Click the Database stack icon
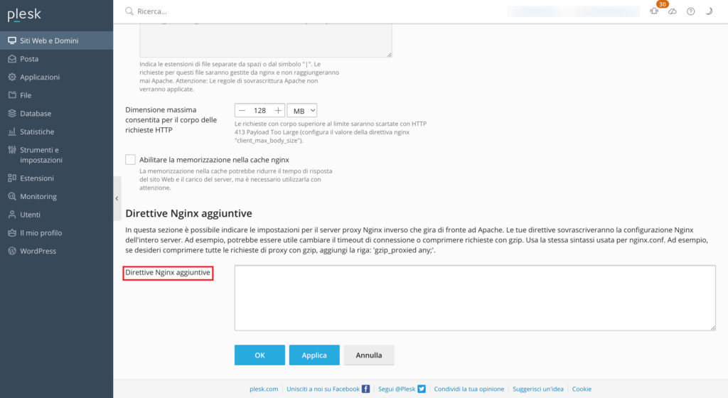This screenshot has width=728, height=398. tap(12, 113)
